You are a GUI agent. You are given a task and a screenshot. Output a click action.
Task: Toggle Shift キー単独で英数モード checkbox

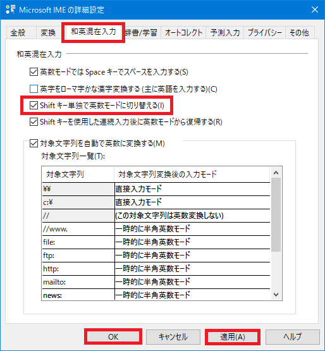[x=34, y=105]
